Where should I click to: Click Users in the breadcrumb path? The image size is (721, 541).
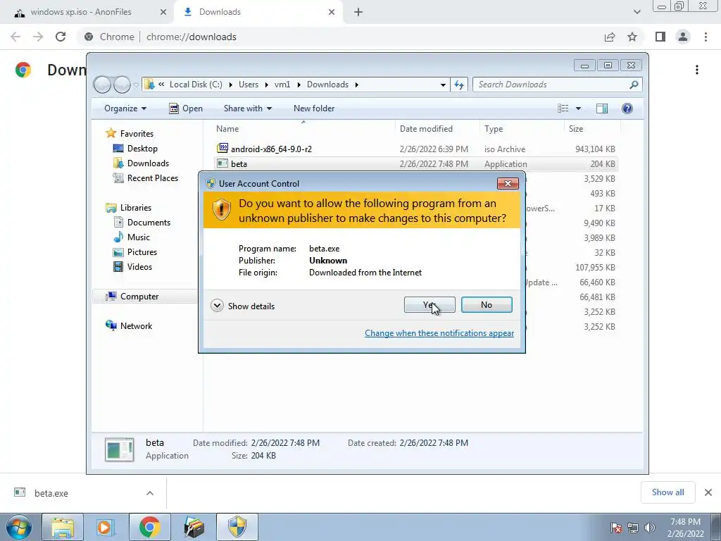[x=249, y=85]
